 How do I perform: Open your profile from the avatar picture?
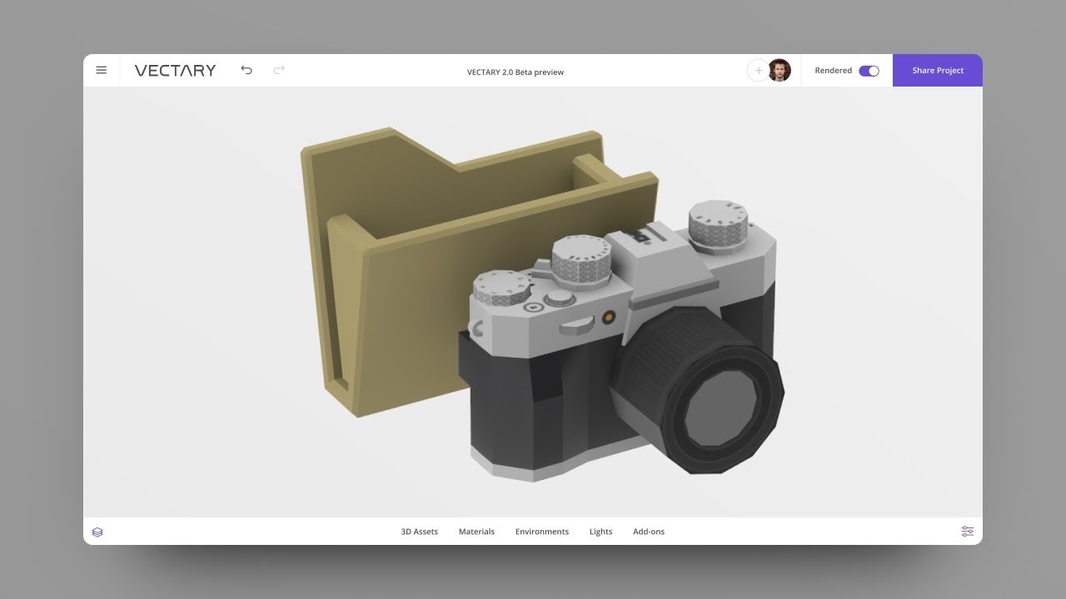point(780,71)
